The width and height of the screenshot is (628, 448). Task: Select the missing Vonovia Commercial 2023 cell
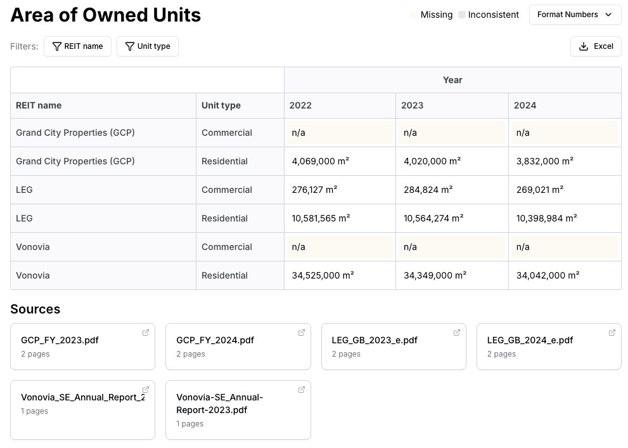click(x=452, y=247)
